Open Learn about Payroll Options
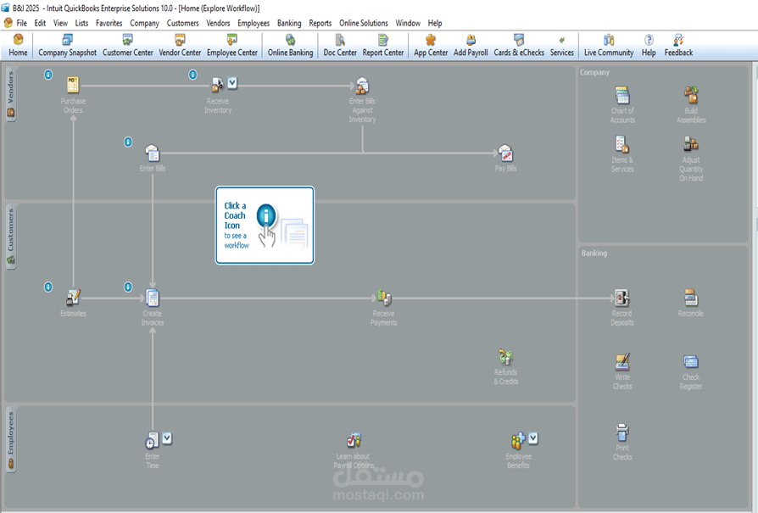The width and height of the screenshot is (758, 513). tap(354, 440)
